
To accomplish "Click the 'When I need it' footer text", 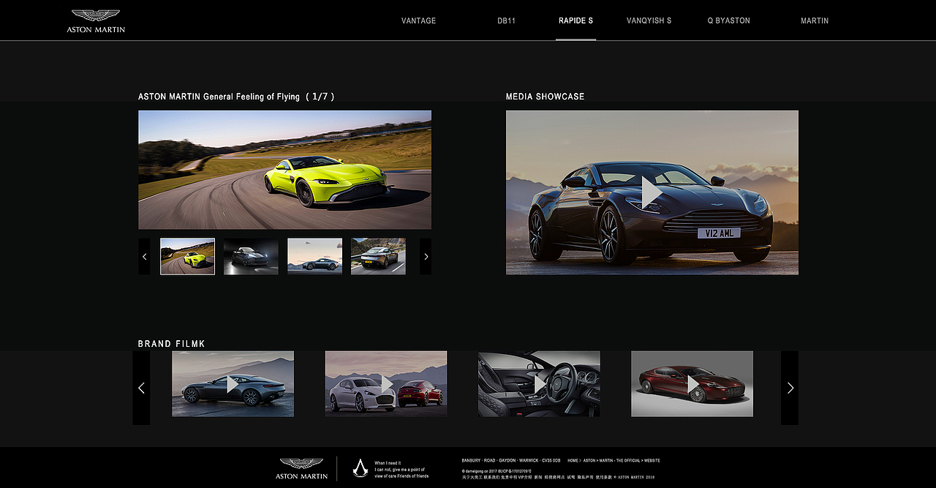I will click(388, 463).
